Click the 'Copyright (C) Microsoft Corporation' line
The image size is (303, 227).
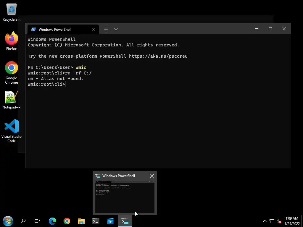(x=103, y=45)
